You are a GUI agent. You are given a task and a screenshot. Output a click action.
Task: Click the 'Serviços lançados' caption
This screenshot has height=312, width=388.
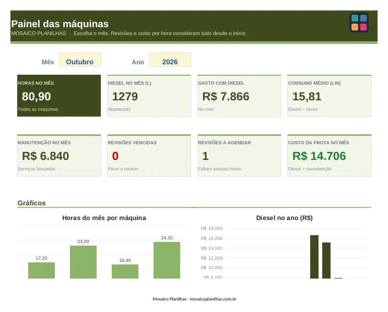pyautogui.click(x=37, y=169)
